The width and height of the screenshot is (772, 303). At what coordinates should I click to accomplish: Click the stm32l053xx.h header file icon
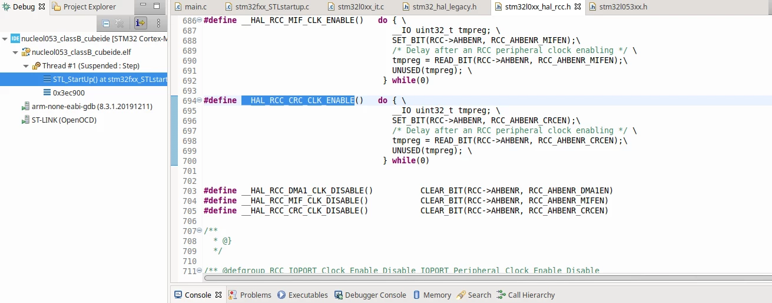tap(592, 7)
